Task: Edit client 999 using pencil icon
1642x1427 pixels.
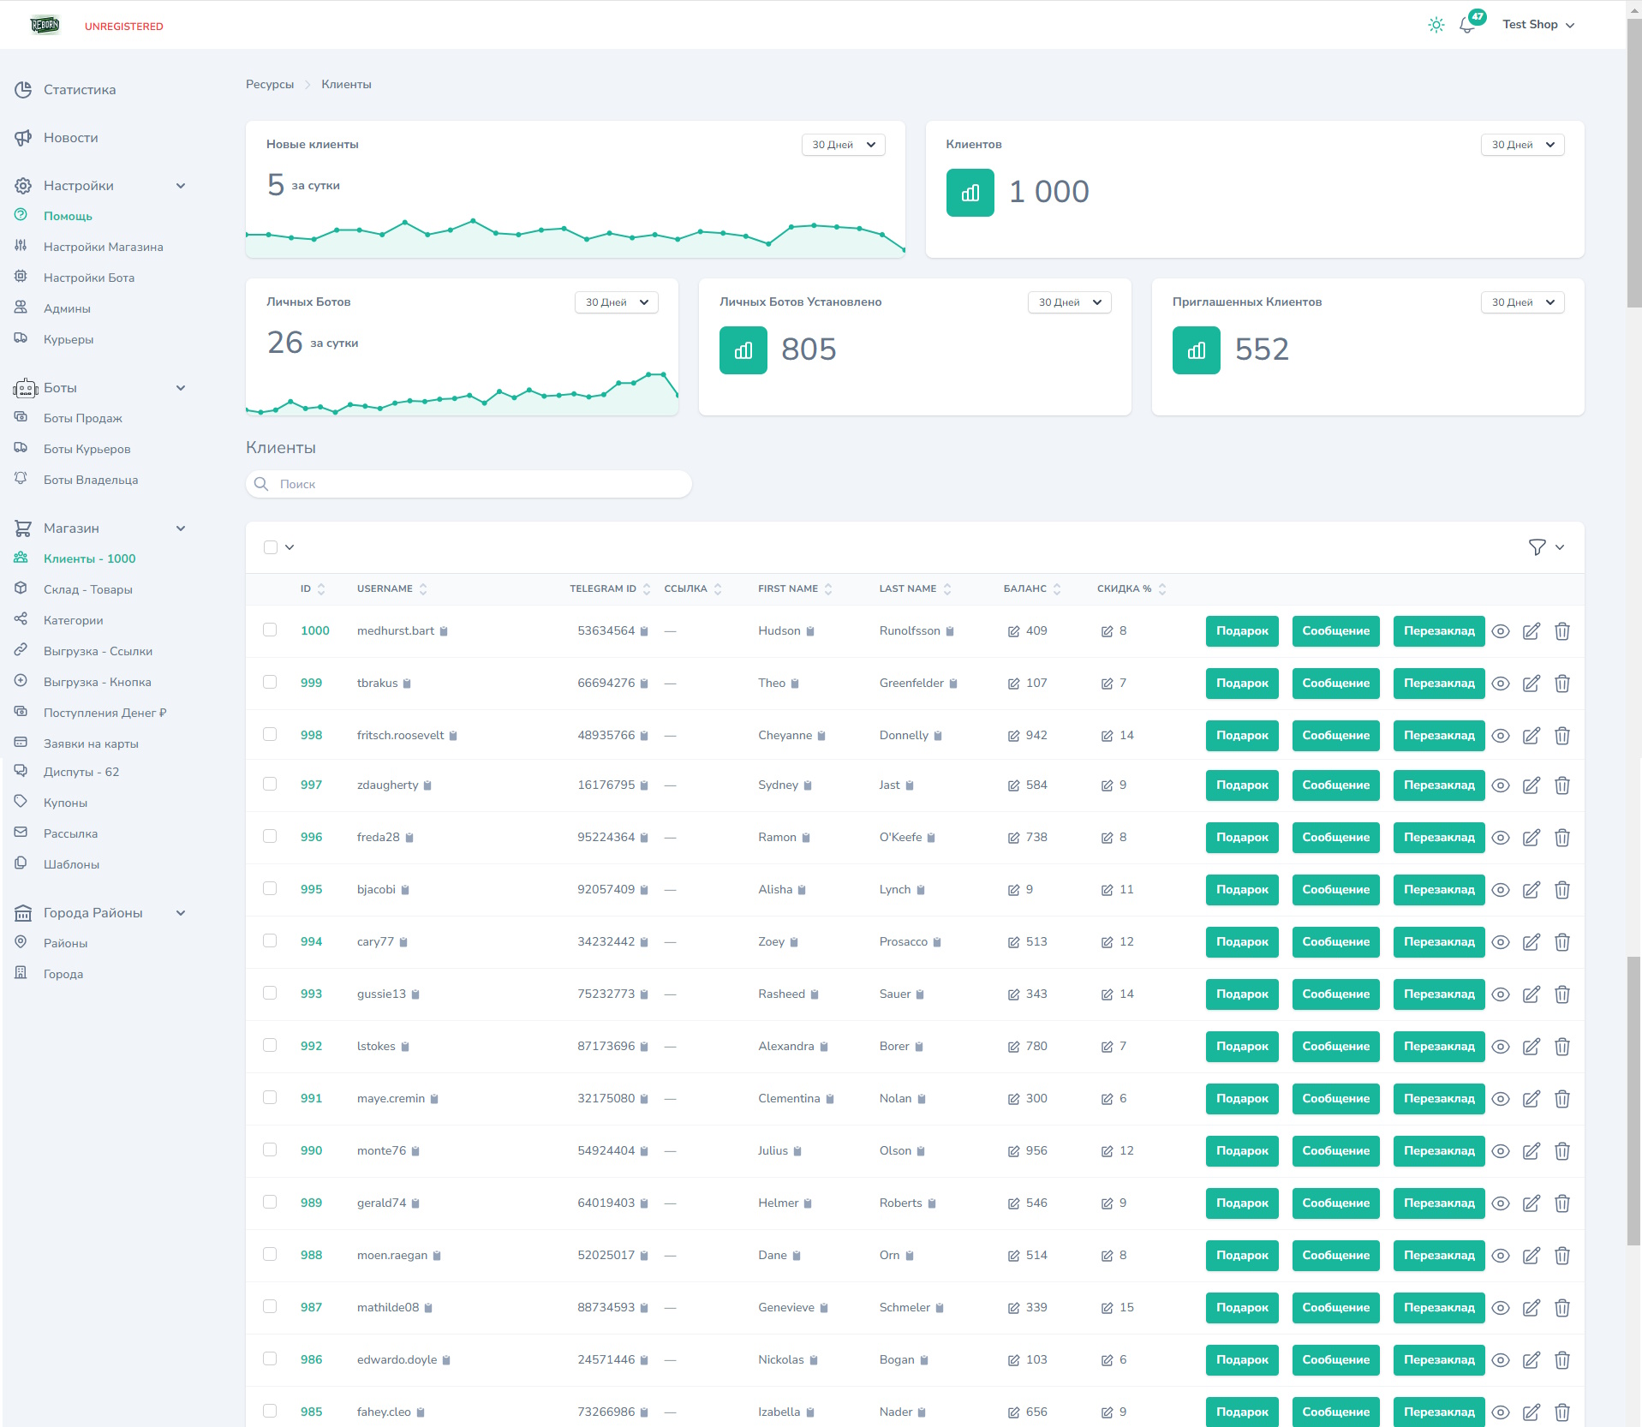Action: click(1531, 684)
